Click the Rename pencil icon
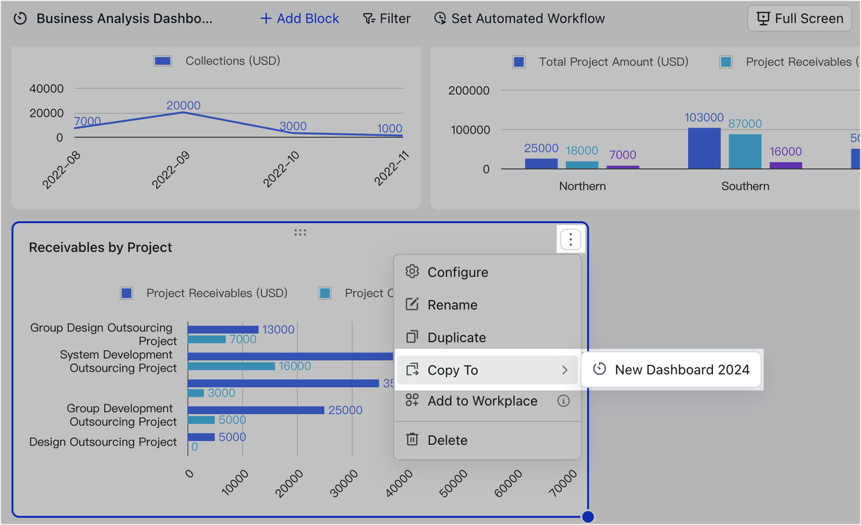The width and height of the screenshot is (861, 525). point(412,305)
